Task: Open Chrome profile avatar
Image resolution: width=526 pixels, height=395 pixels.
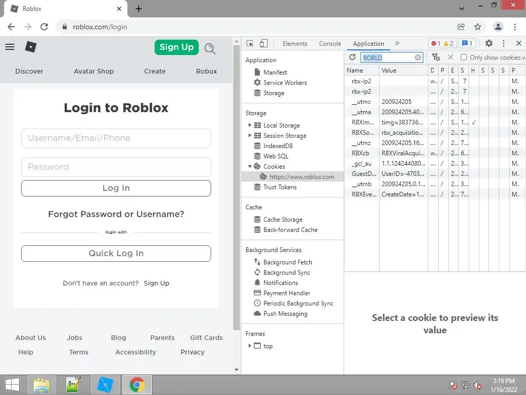Action: coord(498,27)
